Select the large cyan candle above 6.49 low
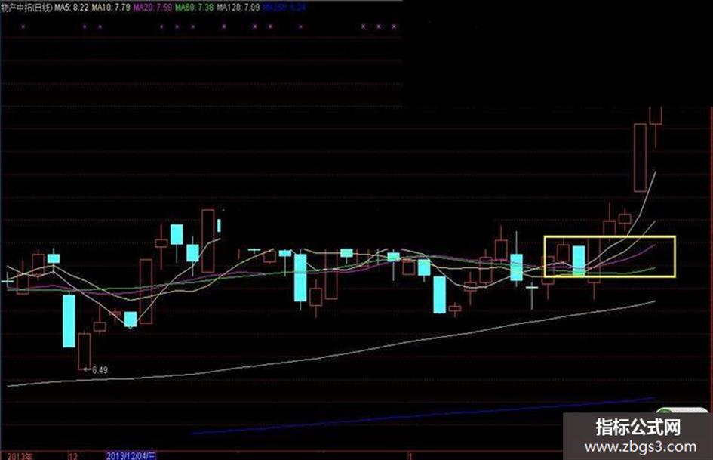The image size is (713, 460). tap(69, 321)
